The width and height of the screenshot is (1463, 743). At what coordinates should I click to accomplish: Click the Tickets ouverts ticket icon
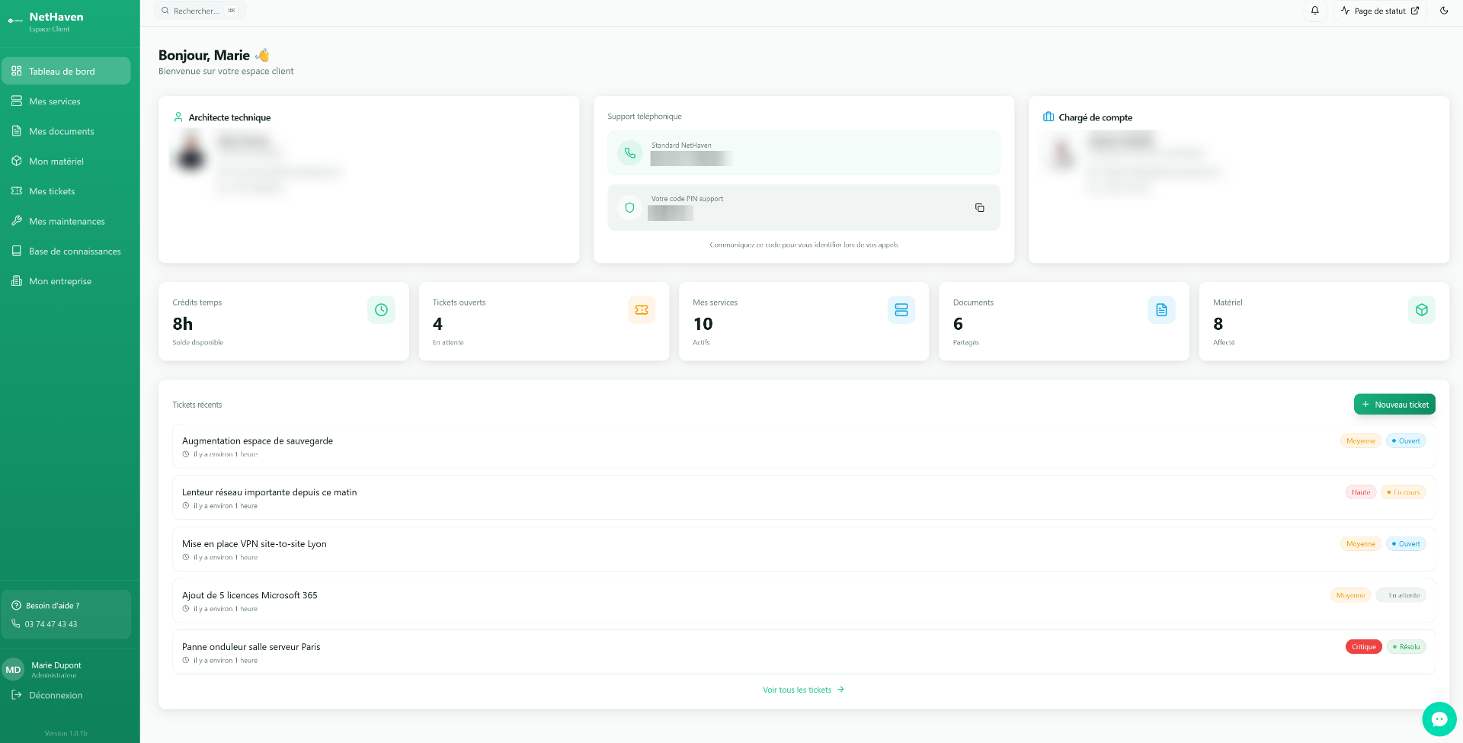642,310
